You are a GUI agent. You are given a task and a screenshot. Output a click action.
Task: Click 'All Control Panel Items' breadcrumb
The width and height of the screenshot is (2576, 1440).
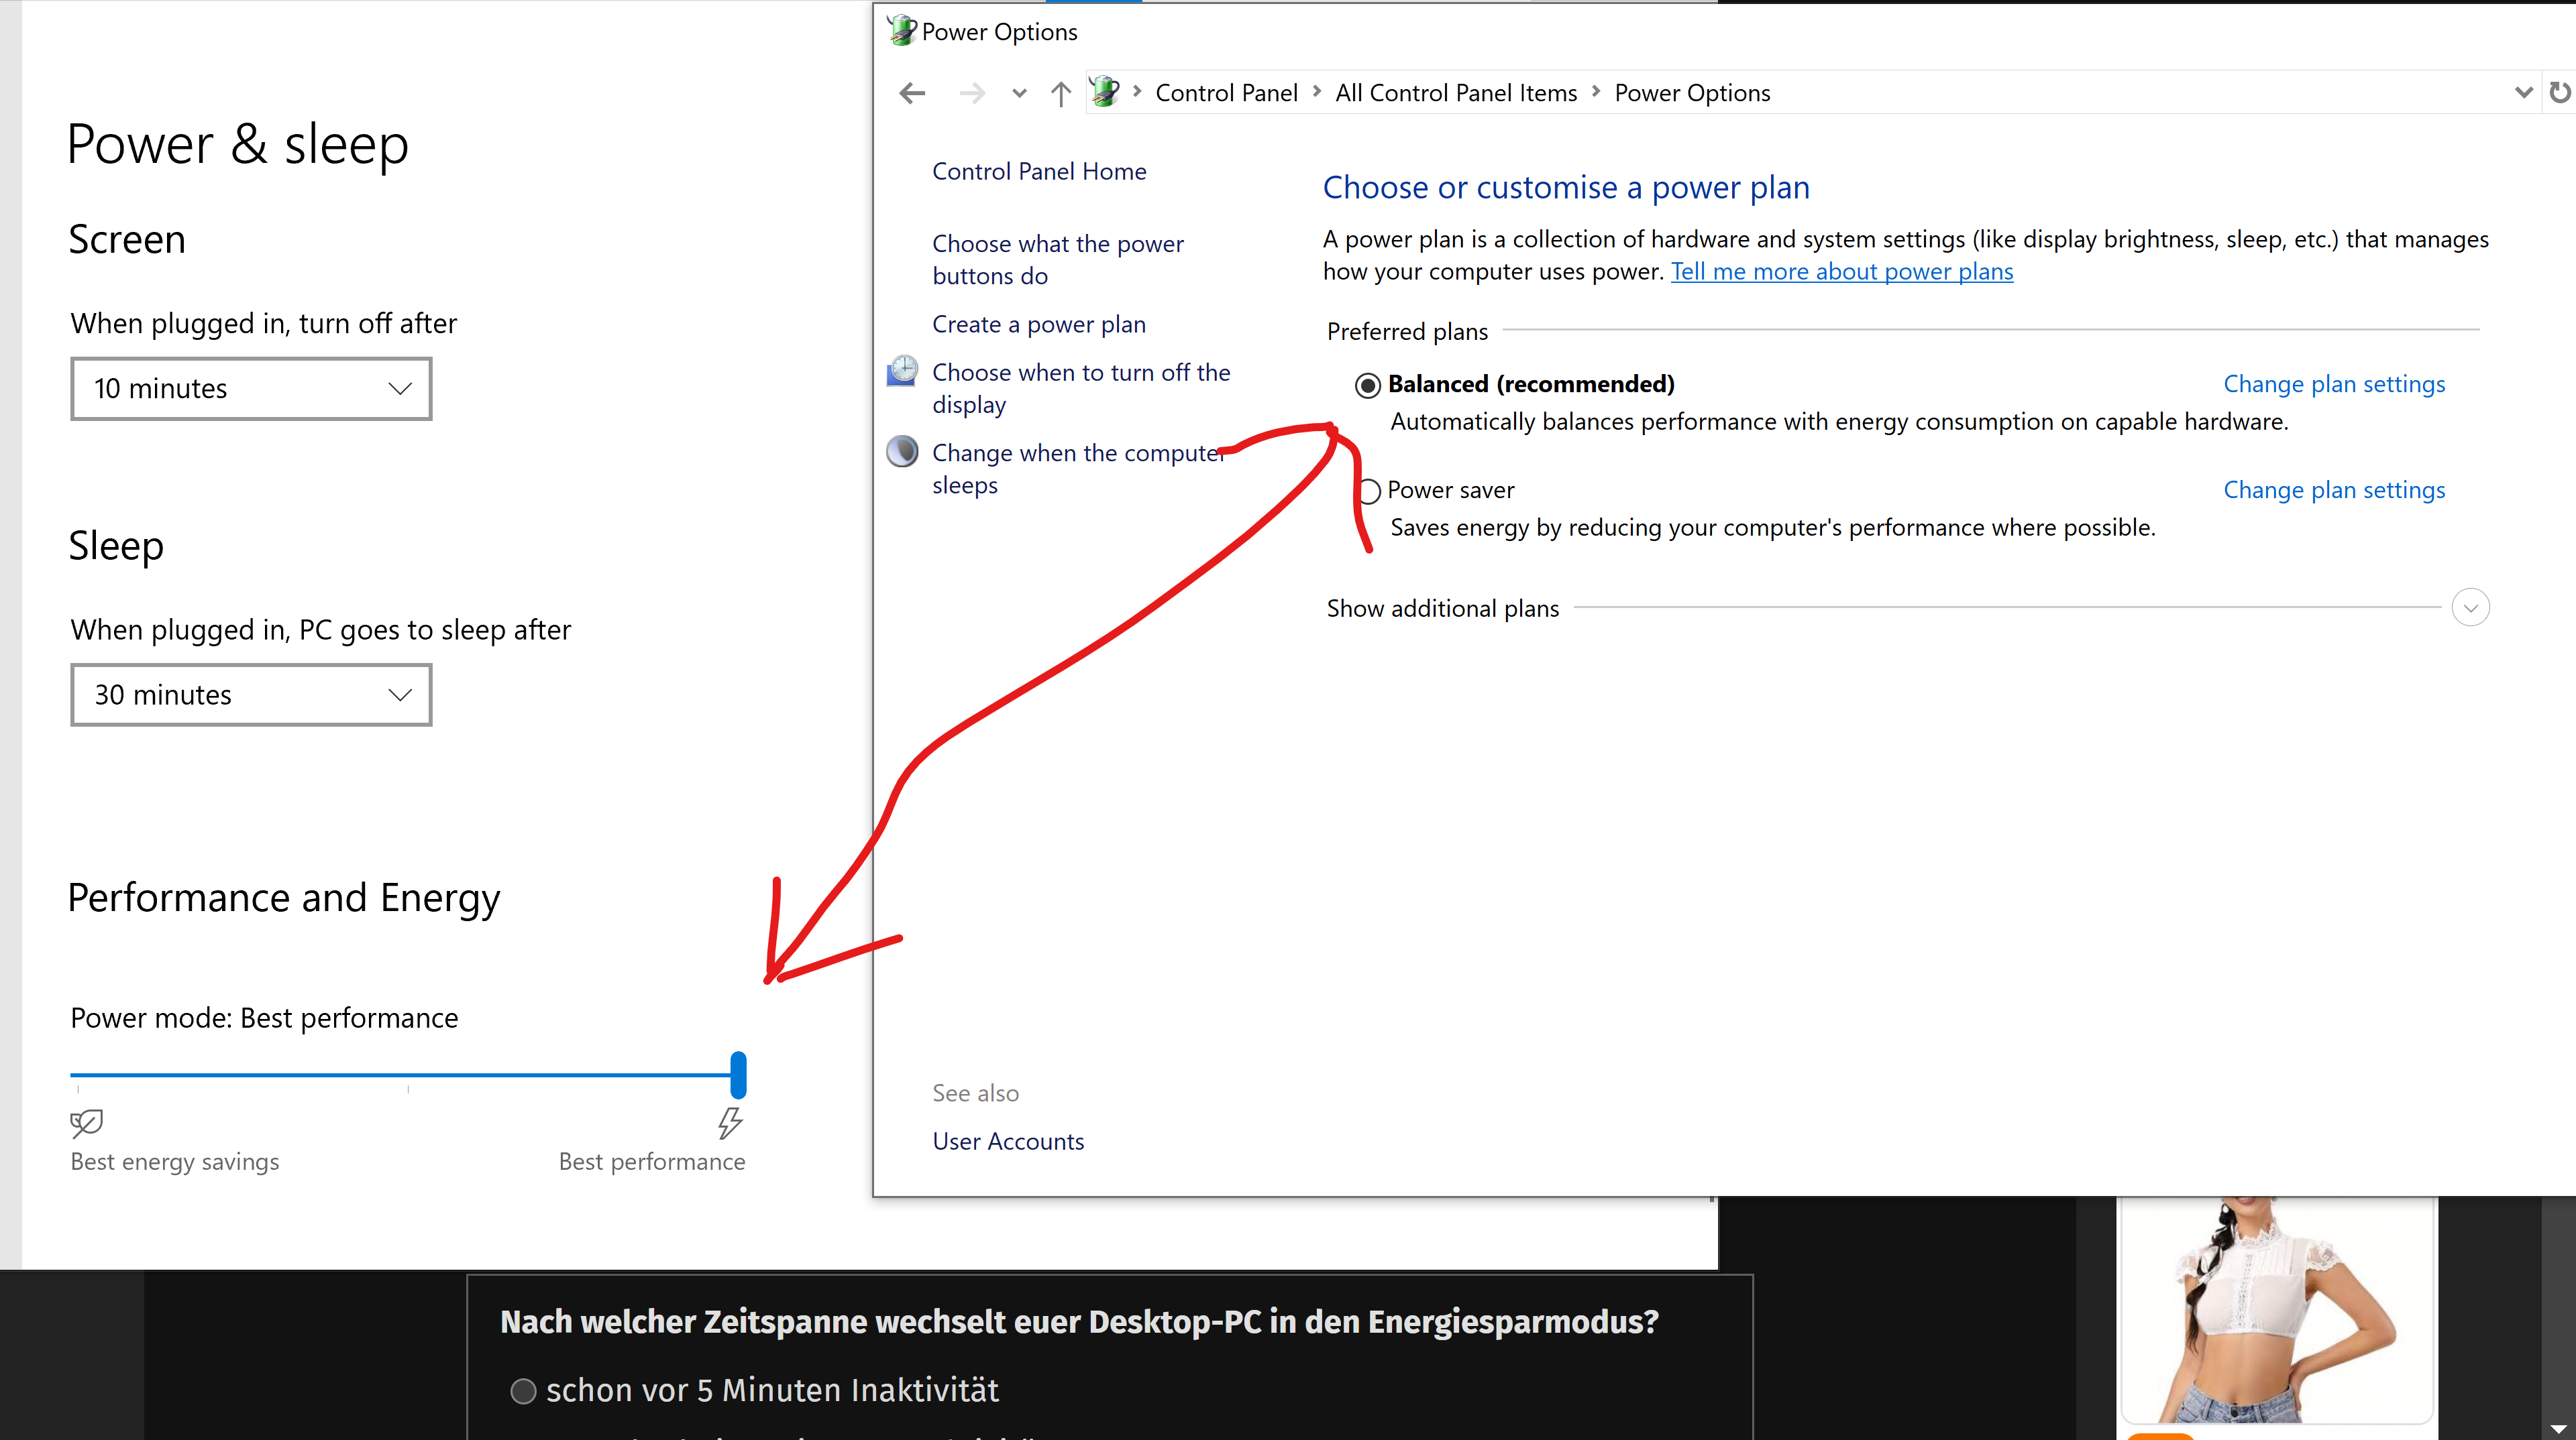1455,93
